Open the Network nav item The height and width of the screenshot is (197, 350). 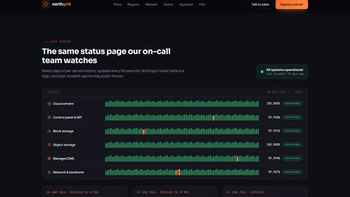pos(151,4)
